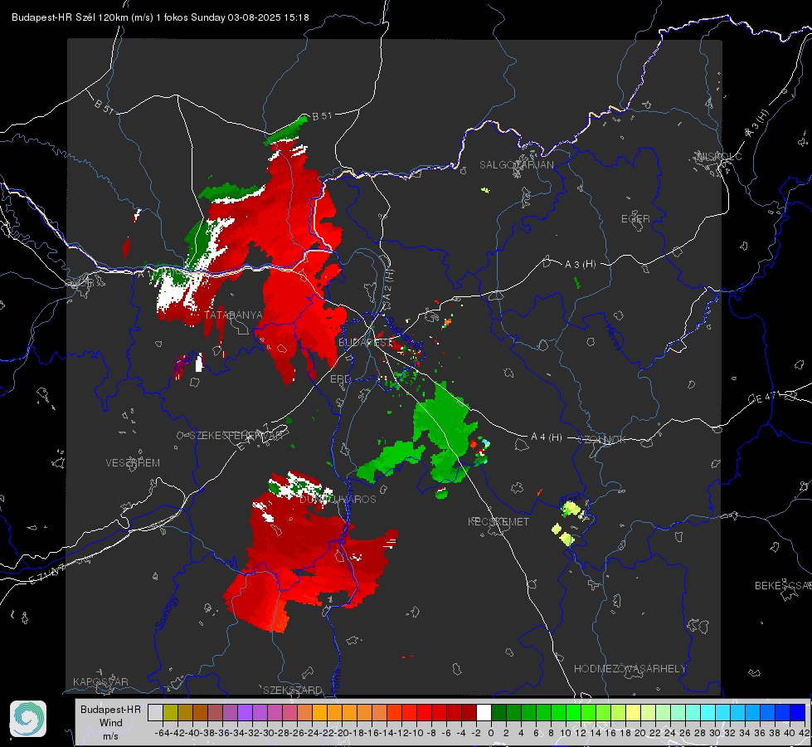
Task: Click the legend value 42
Action: pyautogui.click(x=805, y=733)
